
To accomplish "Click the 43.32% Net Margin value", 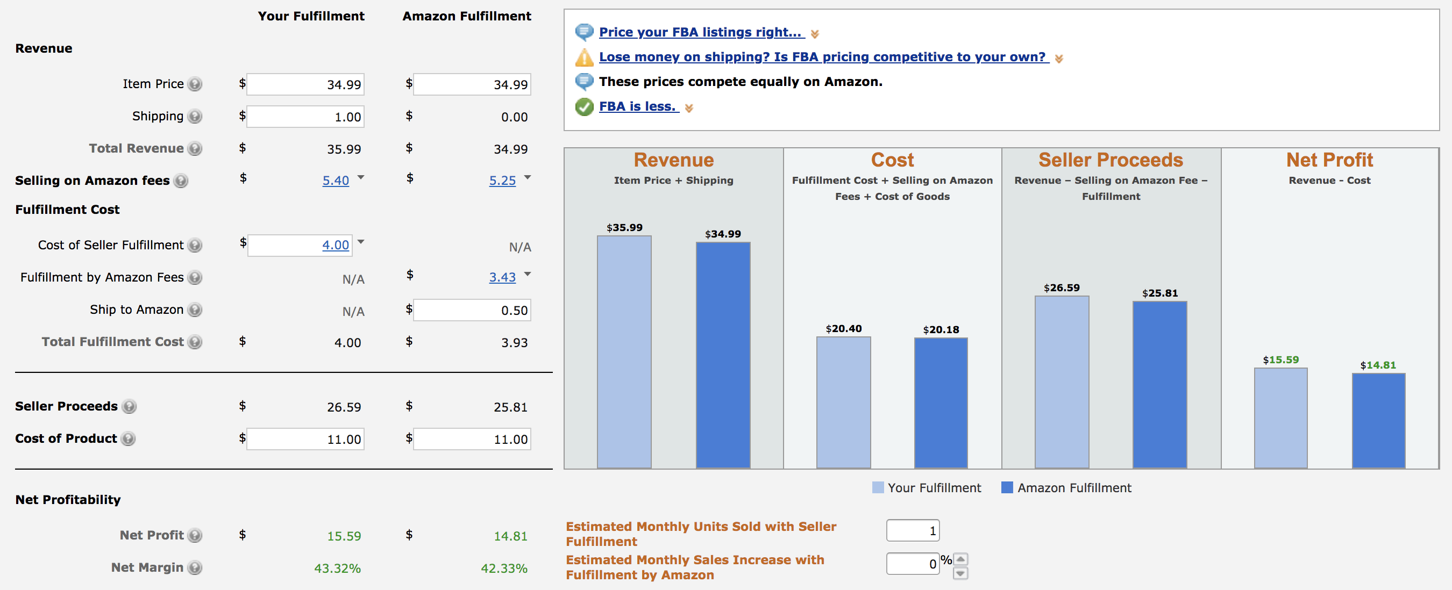I will pos(337,569).
